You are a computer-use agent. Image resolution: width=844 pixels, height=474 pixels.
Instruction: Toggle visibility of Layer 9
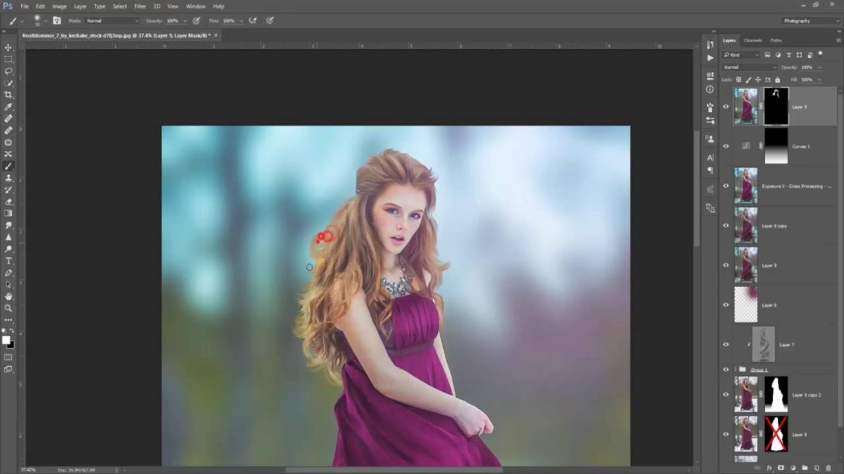tap(726, 107)
